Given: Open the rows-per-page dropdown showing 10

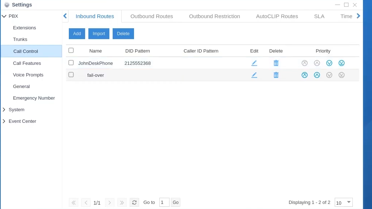Looking at the screenshot, I should [x=344, y=202].
